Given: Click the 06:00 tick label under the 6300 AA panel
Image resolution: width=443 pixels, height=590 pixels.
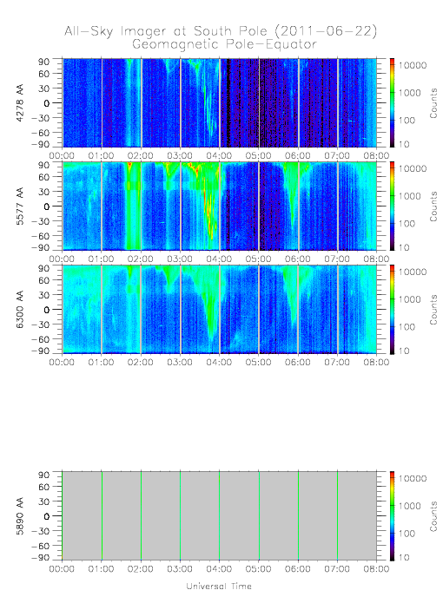Looking at the screenshot, I should pyautogui.click(x=298, y=362).
